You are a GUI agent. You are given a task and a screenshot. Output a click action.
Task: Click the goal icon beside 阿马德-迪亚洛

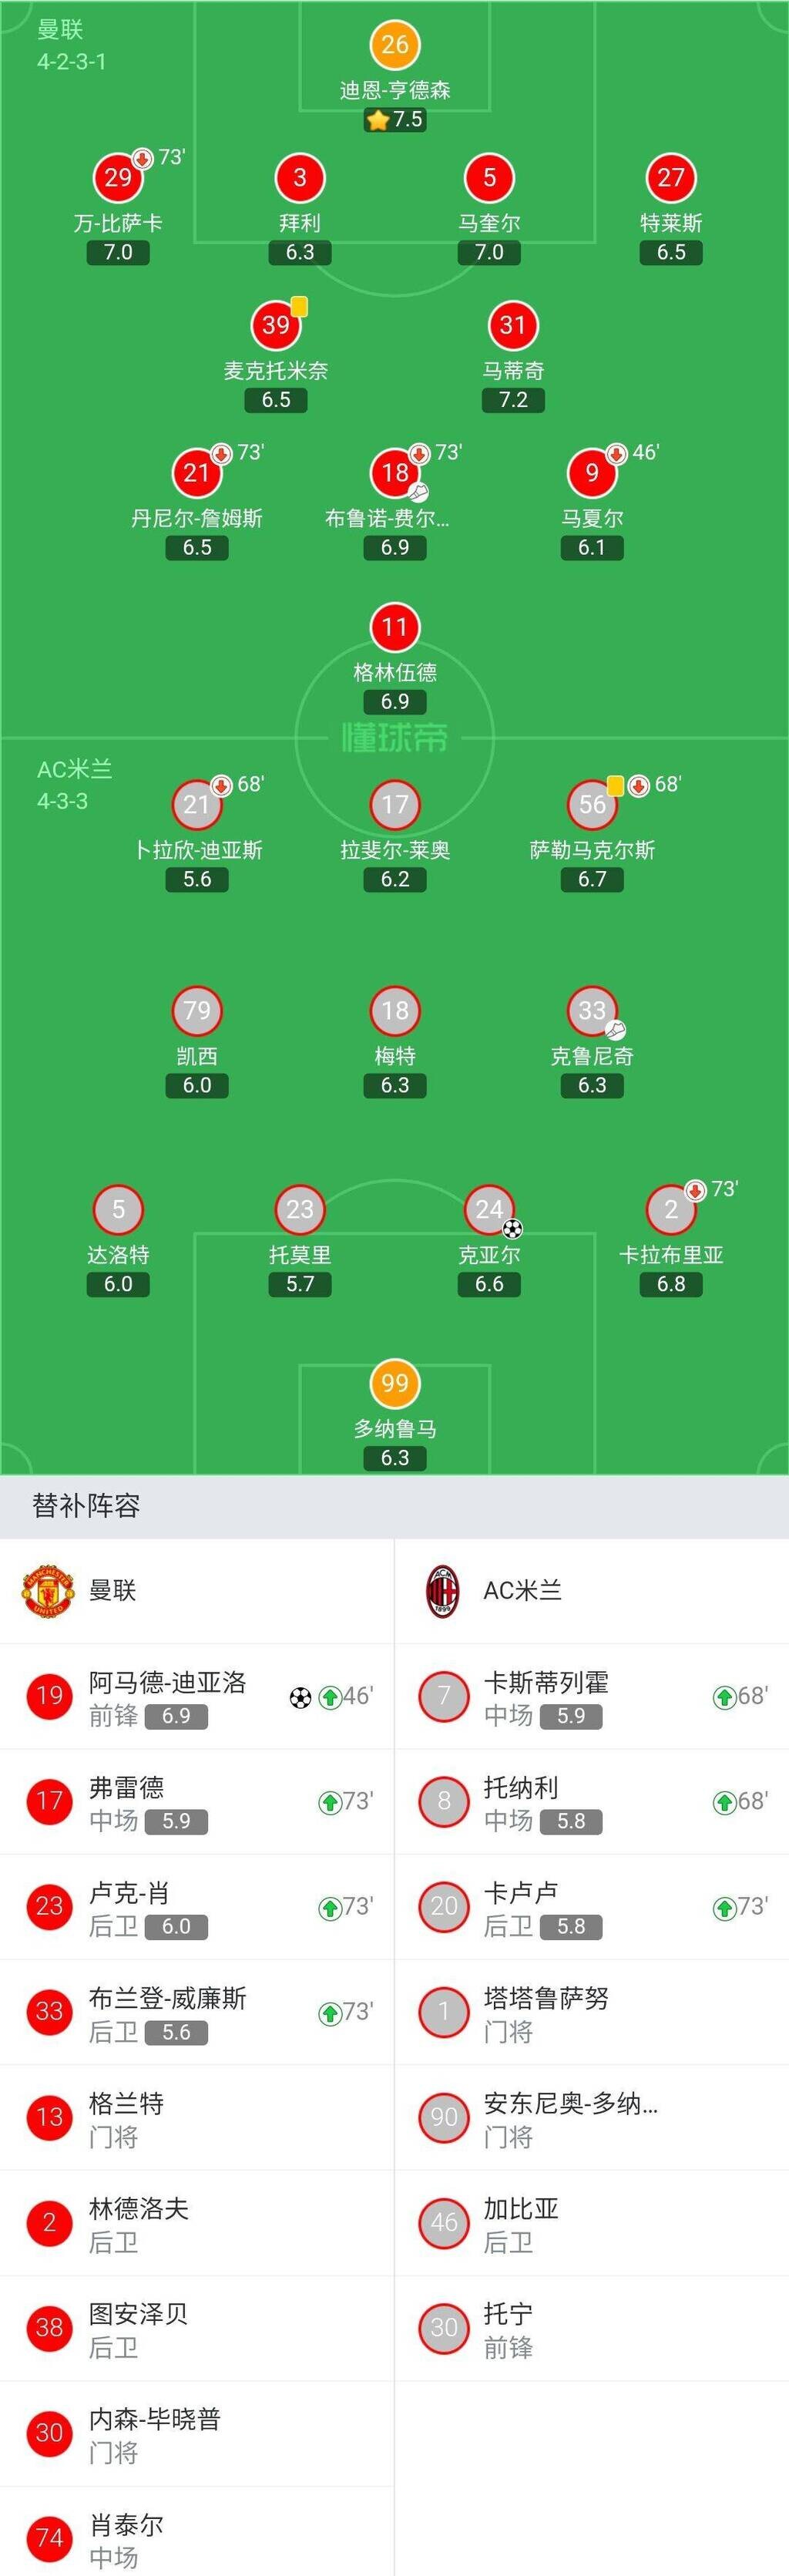[300, 1697]
